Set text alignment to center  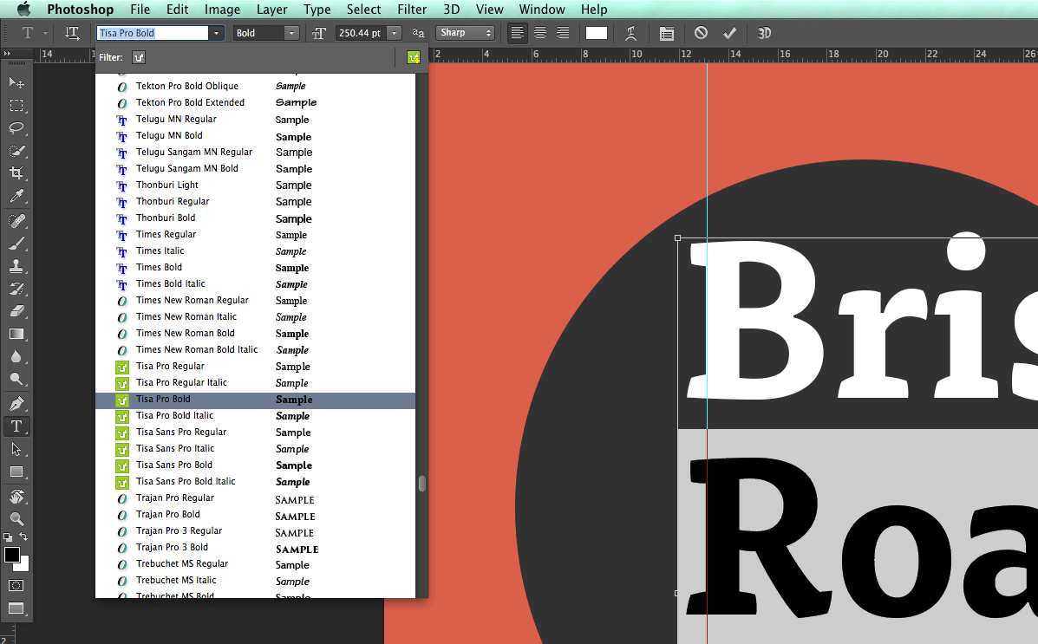[x=540, y=33]
